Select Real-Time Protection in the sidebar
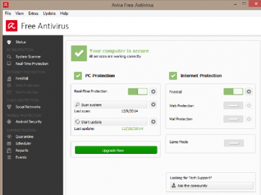This screenshot has width=261, height=195. (x=32, y=64)
